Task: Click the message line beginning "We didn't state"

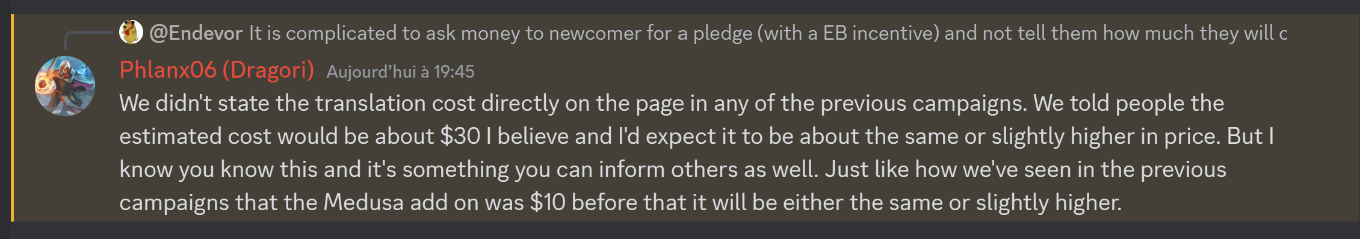Action: tap(672, 104)
